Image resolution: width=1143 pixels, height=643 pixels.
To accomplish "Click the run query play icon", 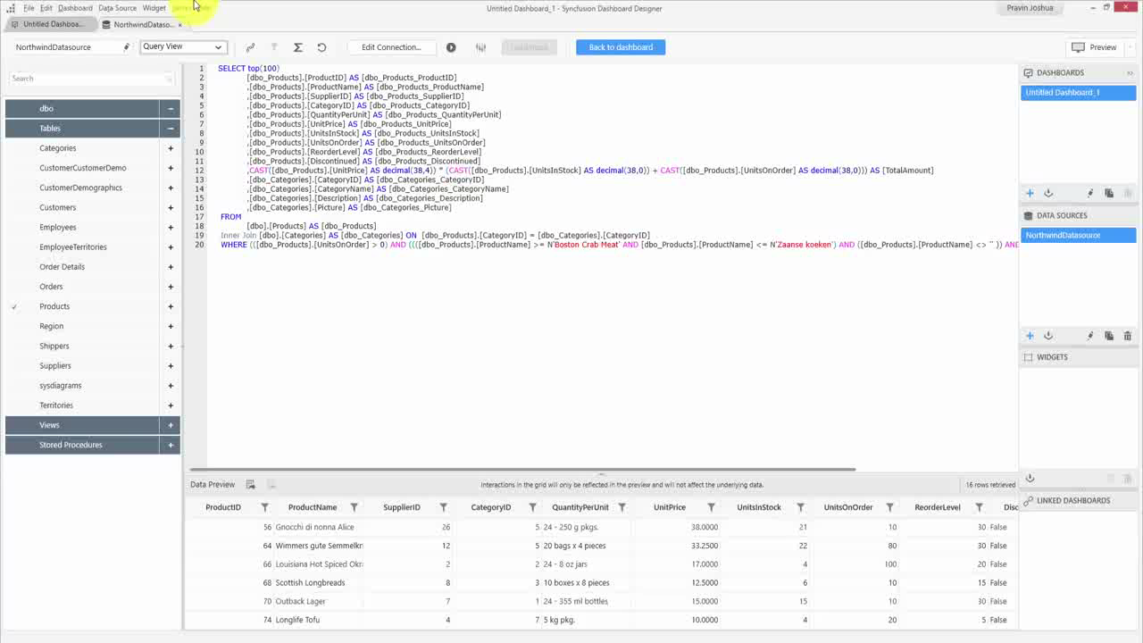I will click(451, 47).
